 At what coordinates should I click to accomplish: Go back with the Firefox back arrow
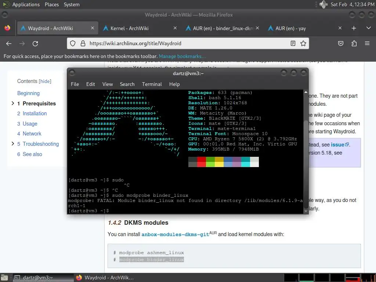(x=9, y=43)
